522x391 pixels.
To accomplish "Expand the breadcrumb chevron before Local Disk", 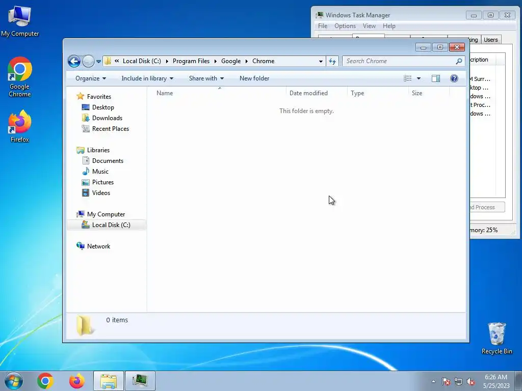I will tap(117, 61).
